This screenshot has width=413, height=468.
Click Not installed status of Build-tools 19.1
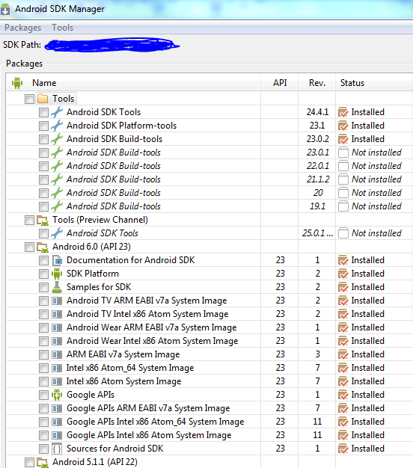coord(376,206)
